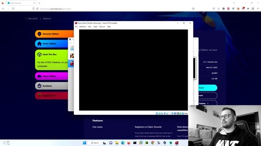
Task: Open the Firefox hamburger application menu
Action: 258,9
